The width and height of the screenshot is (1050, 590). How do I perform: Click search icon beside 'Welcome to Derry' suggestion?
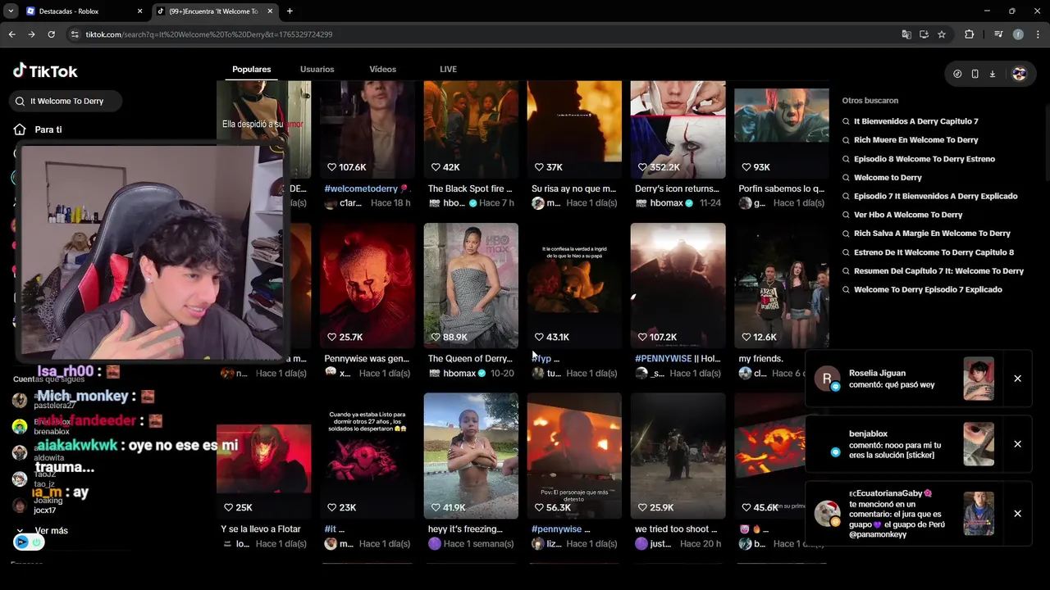846,178
